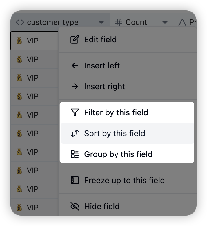The width and height of the screenshot is (207, 226).
Task: Click the funnel filter icon
Action: click(x=75, y=112)
